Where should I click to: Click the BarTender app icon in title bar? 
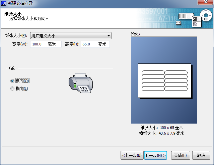pos(4,3)
